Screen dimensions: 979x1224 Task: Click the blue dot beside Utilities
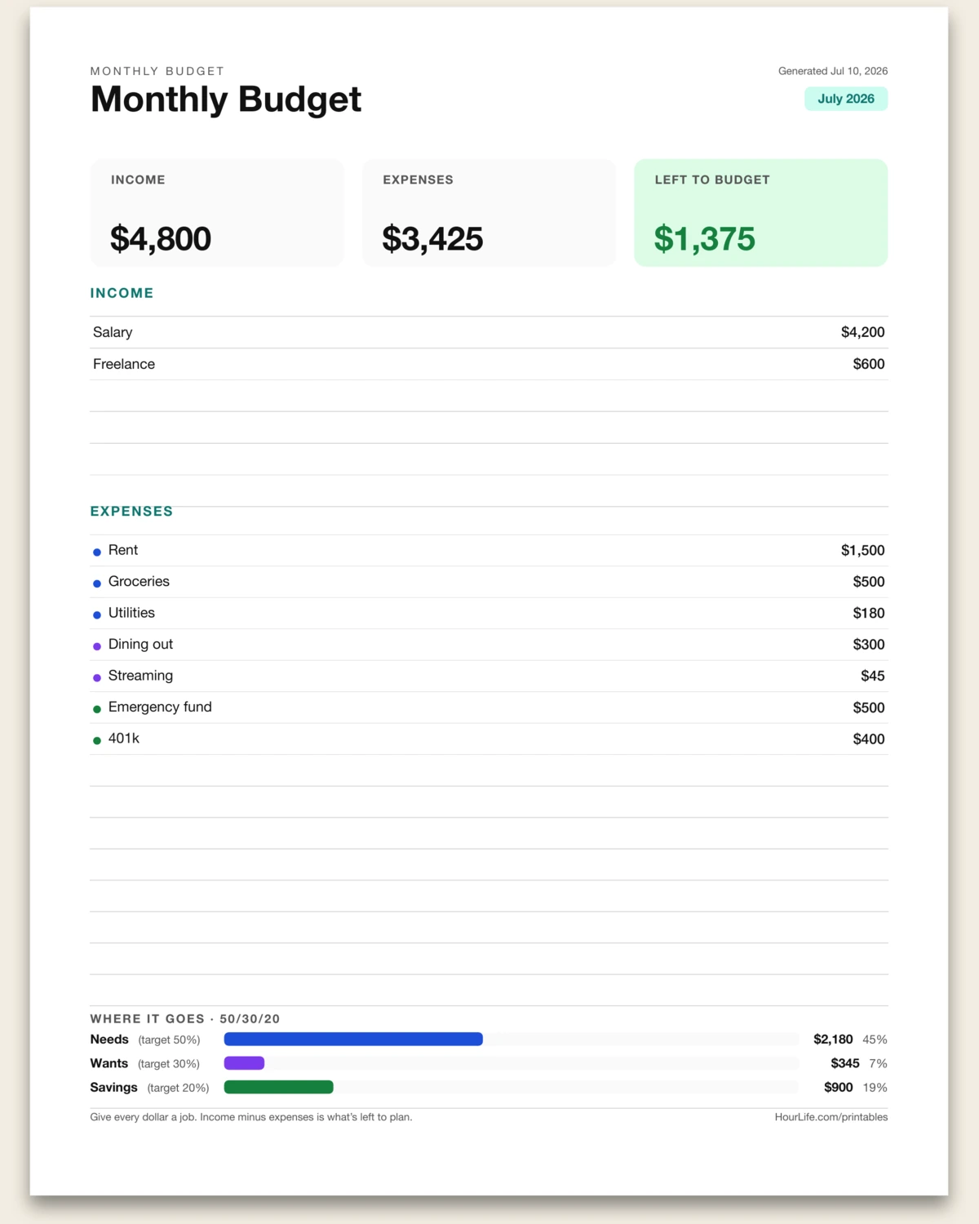[97, 615]
